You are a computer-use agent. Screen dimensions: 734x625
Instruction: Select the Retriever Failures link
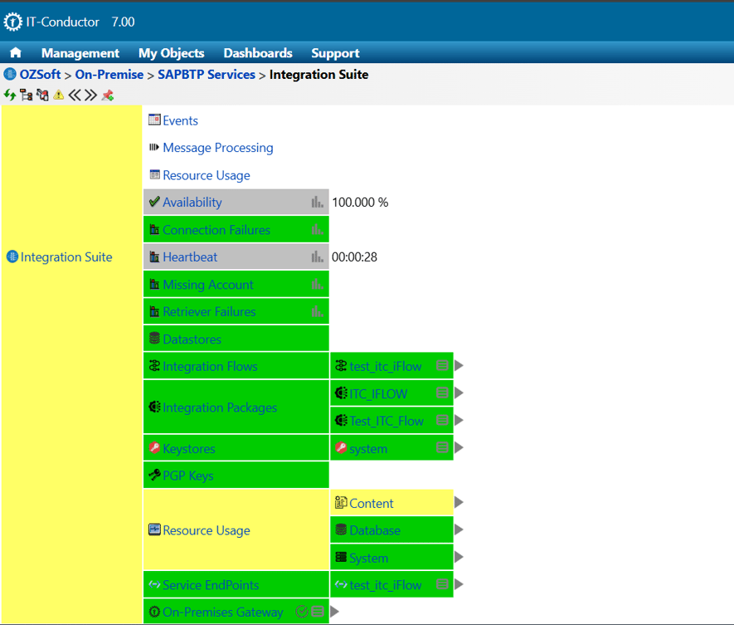point(209,311)
